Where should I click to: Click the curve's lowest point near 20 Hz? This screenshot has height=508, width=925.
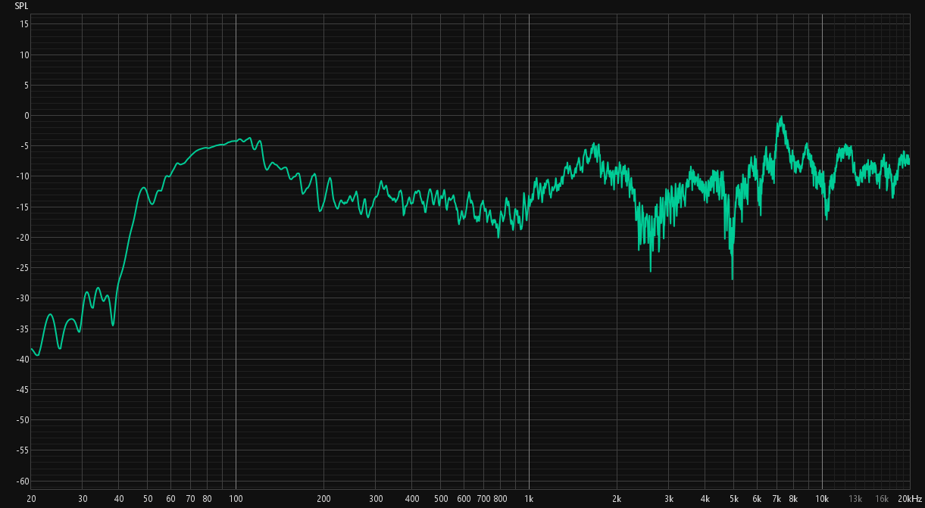coord(37,355)
